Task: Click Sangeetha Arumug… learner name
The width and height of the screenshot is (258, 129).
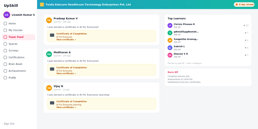Action: pyautogui.click(x=186, y=39)
